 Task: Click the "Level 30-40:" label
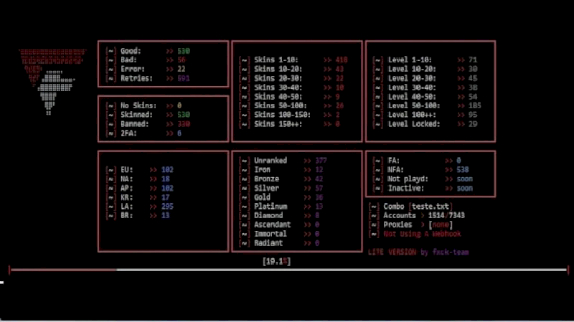(x=412, y=87)
